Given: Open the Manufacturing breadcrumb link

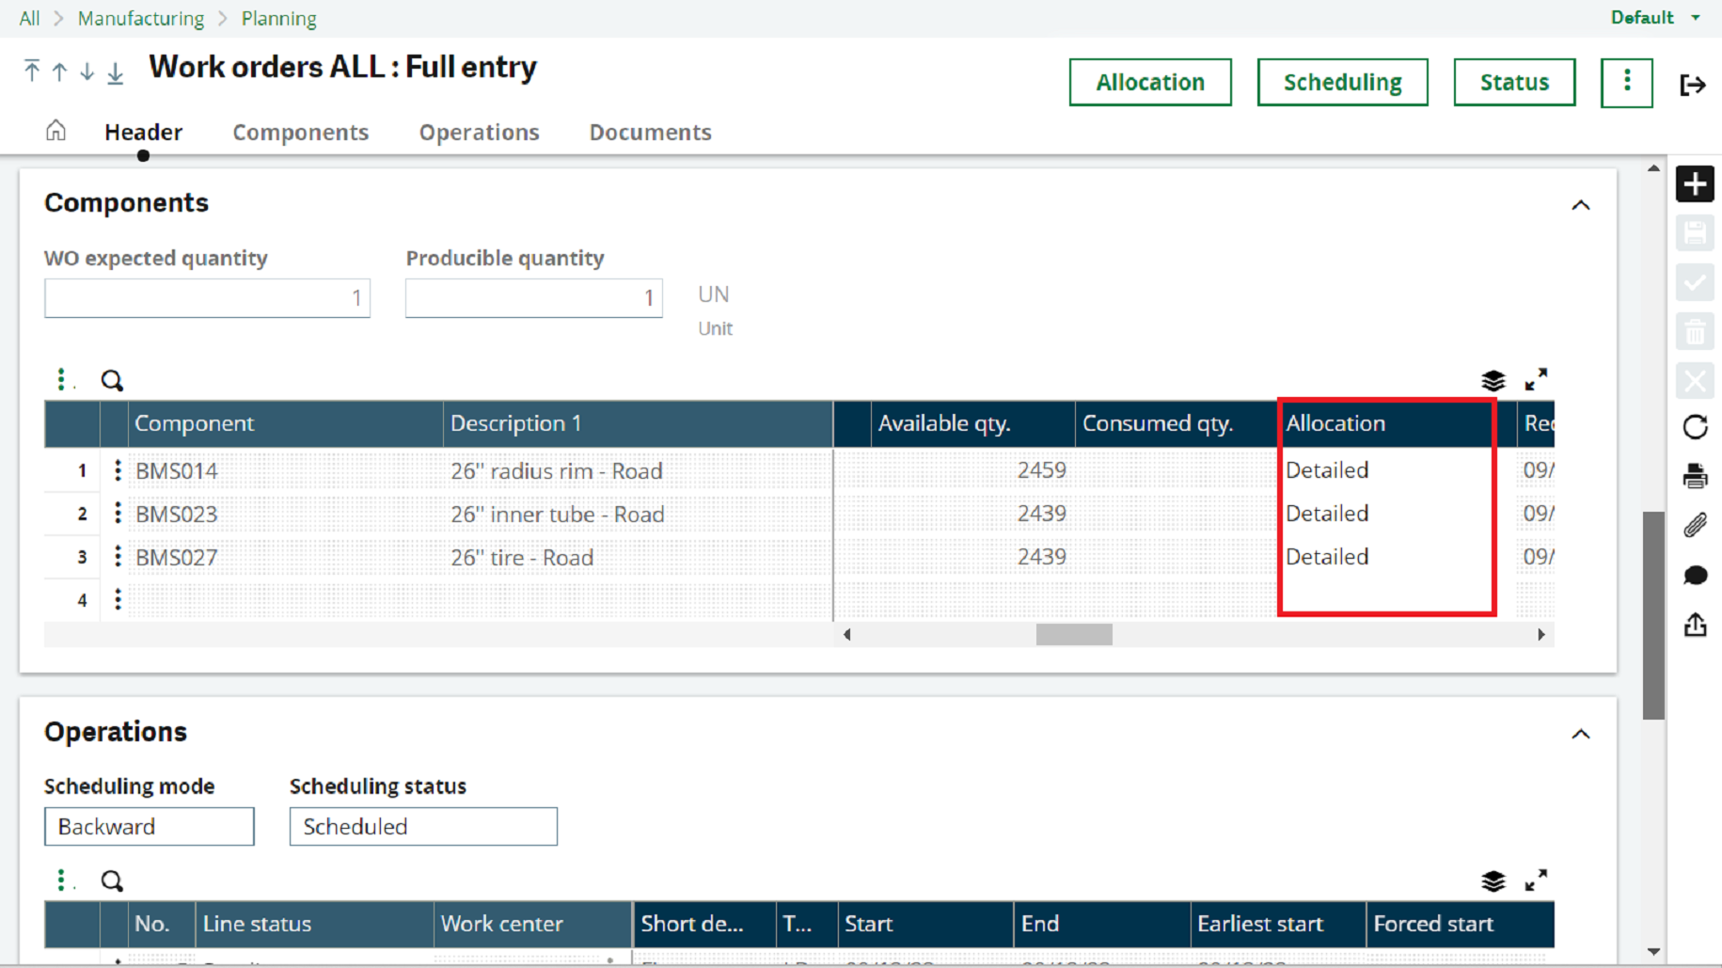Looking at the screenshot, I should (140, 18).
